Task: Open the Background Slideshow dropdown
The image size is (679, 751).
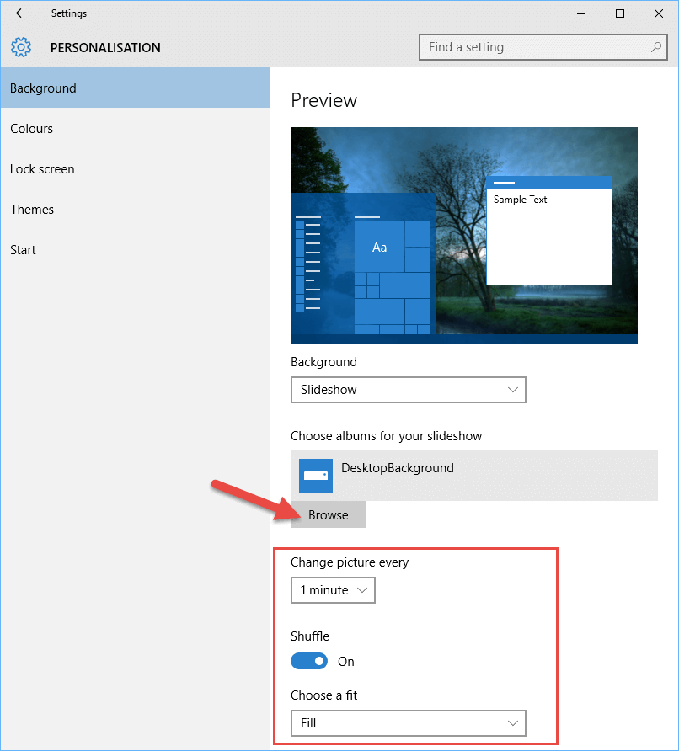Action: pos(409,390)
